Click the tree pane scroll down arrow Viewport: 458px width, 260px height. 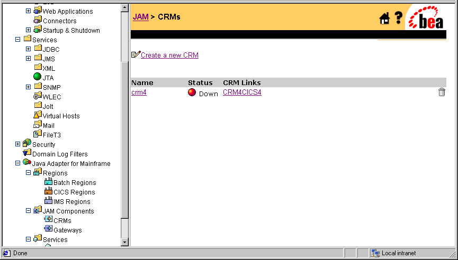pyautogui.click(x=125, y=242)
